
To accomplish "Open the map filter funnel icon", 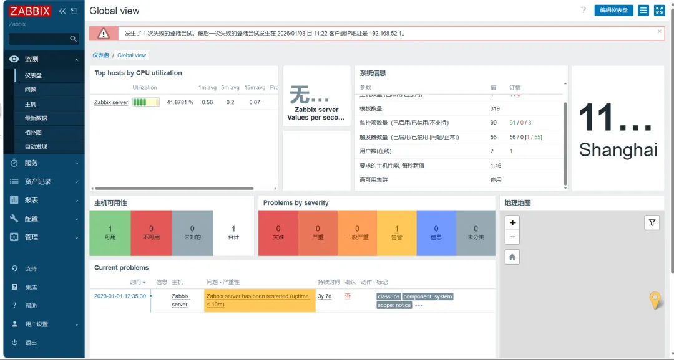I will pyautogui.click(x=652, y=223).
